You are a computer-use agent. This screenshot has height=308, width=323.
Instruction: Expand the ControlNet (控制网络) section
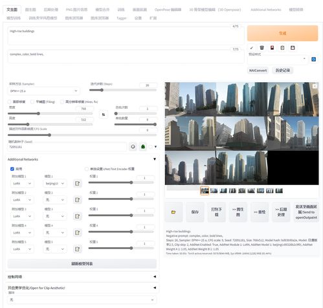pyautogui.click(x=82, y=277)
